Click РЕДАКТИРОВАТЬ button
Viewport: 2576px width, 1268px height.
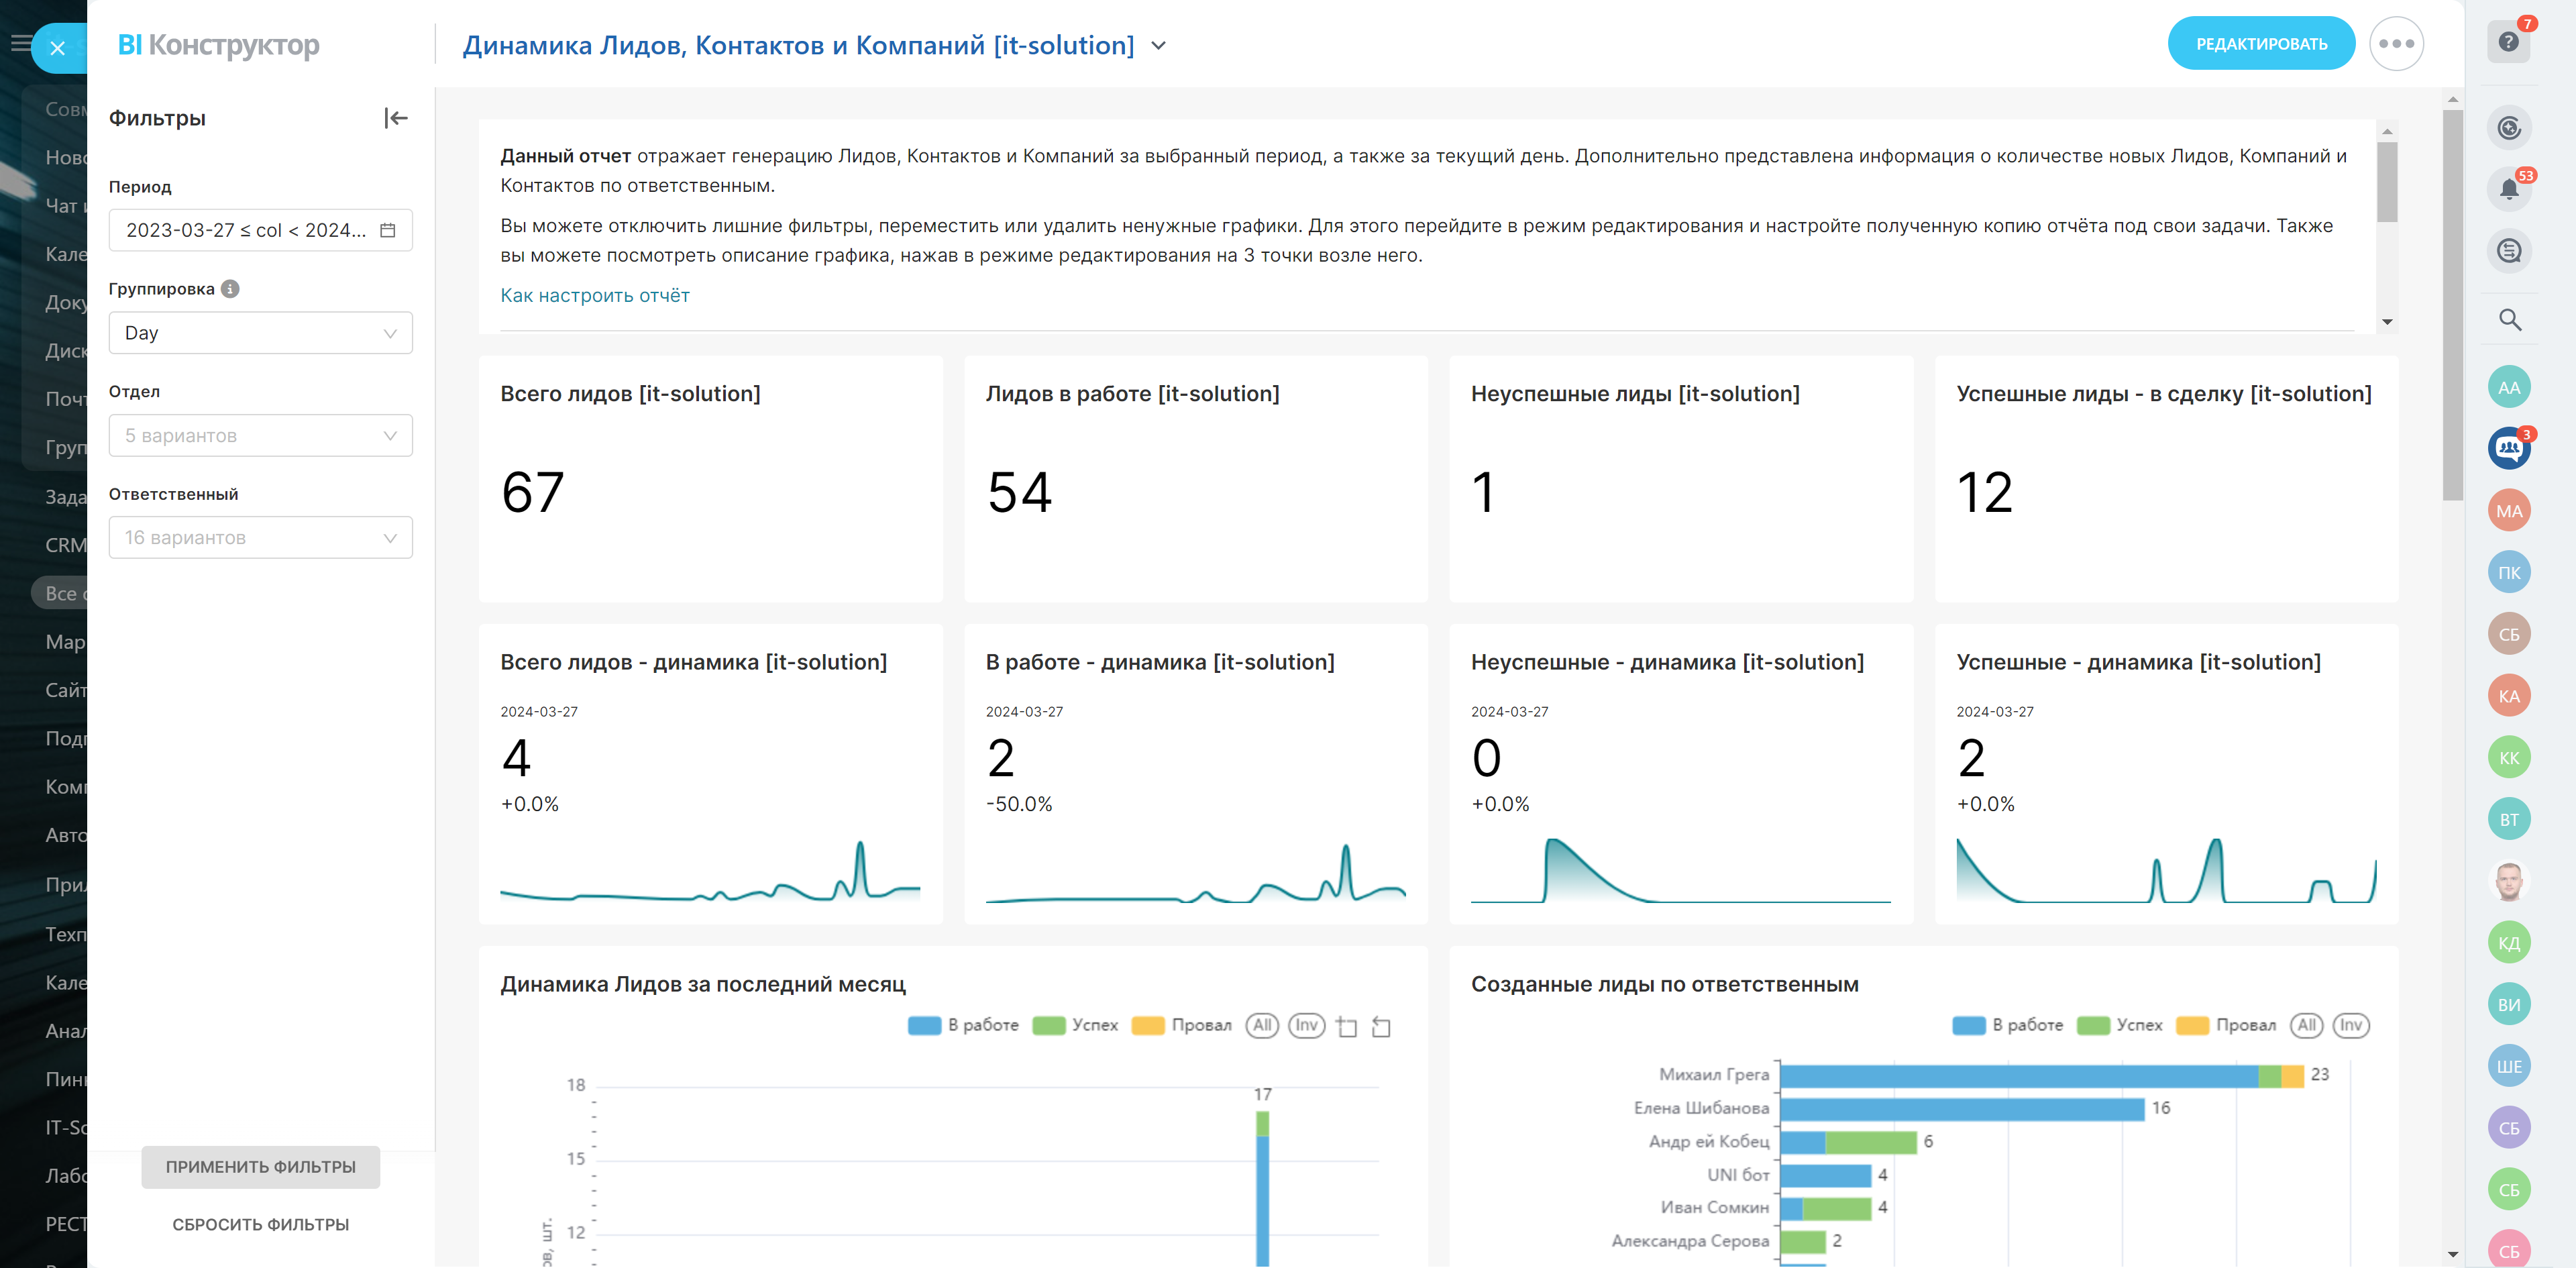(2260, 44)
